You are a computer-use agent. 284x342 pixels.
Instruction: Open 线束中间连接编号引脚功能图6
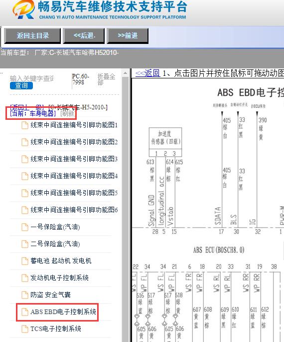[x=74, y=210]
